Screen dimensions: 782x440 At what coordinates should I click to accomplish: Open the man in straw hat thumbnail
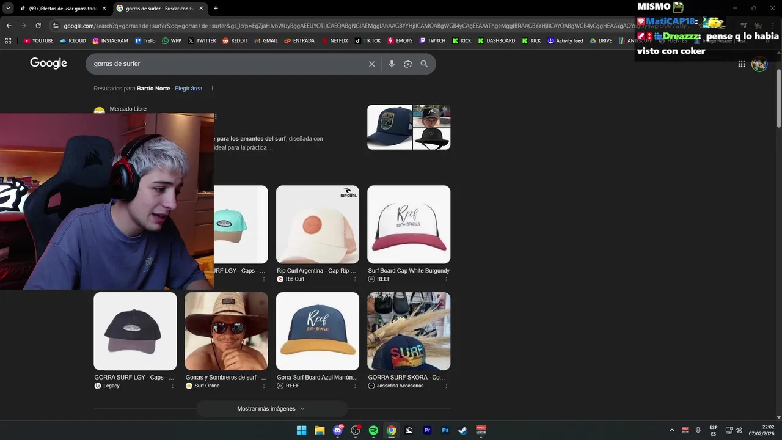226,331
